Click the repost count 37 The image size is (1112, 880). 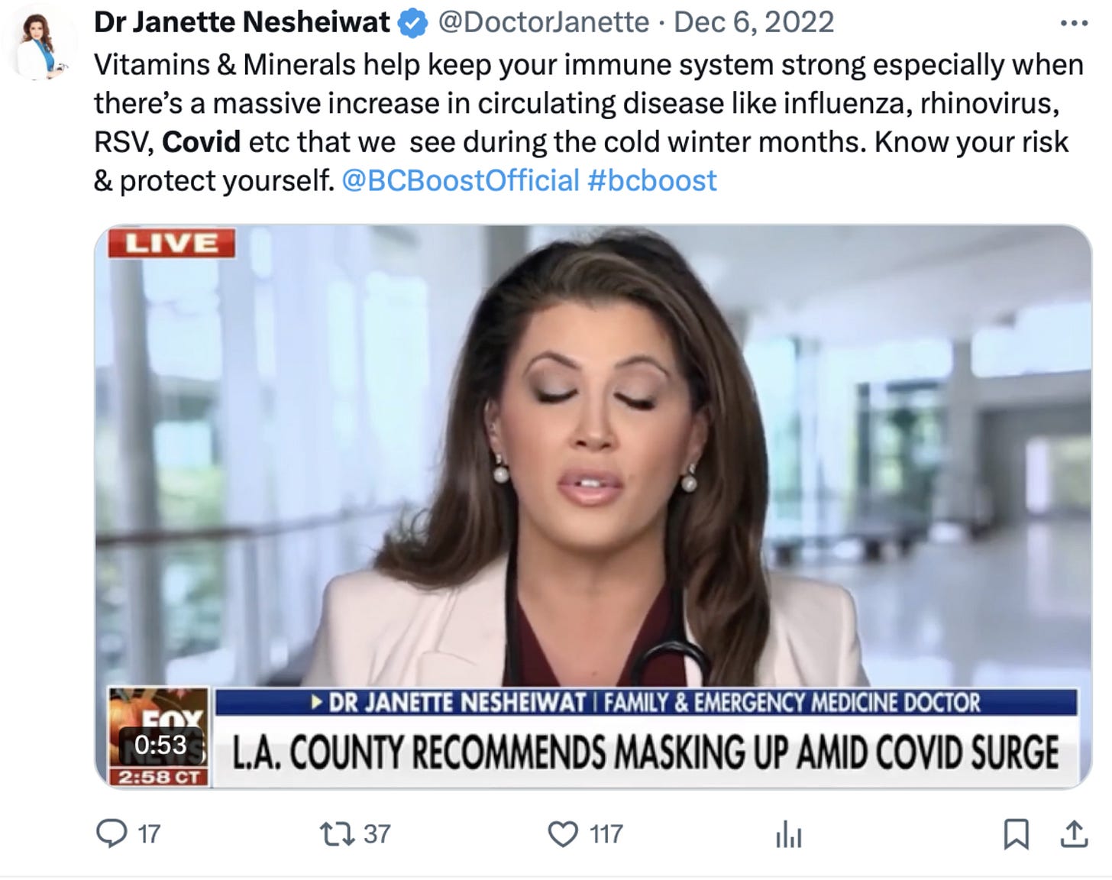pos(377,833)
